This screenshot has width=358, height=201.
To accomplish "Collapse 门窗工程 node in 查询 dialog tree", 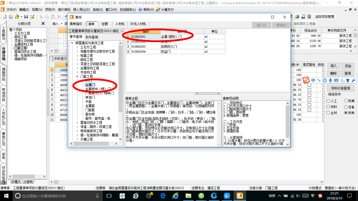I will pos(77,76).
